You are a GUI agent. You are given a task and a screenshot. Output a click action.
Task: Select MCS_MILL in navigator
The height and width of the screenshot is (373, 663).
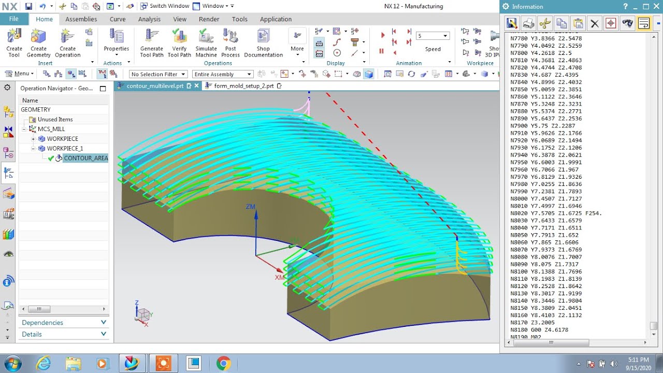[x=51, y=129]
